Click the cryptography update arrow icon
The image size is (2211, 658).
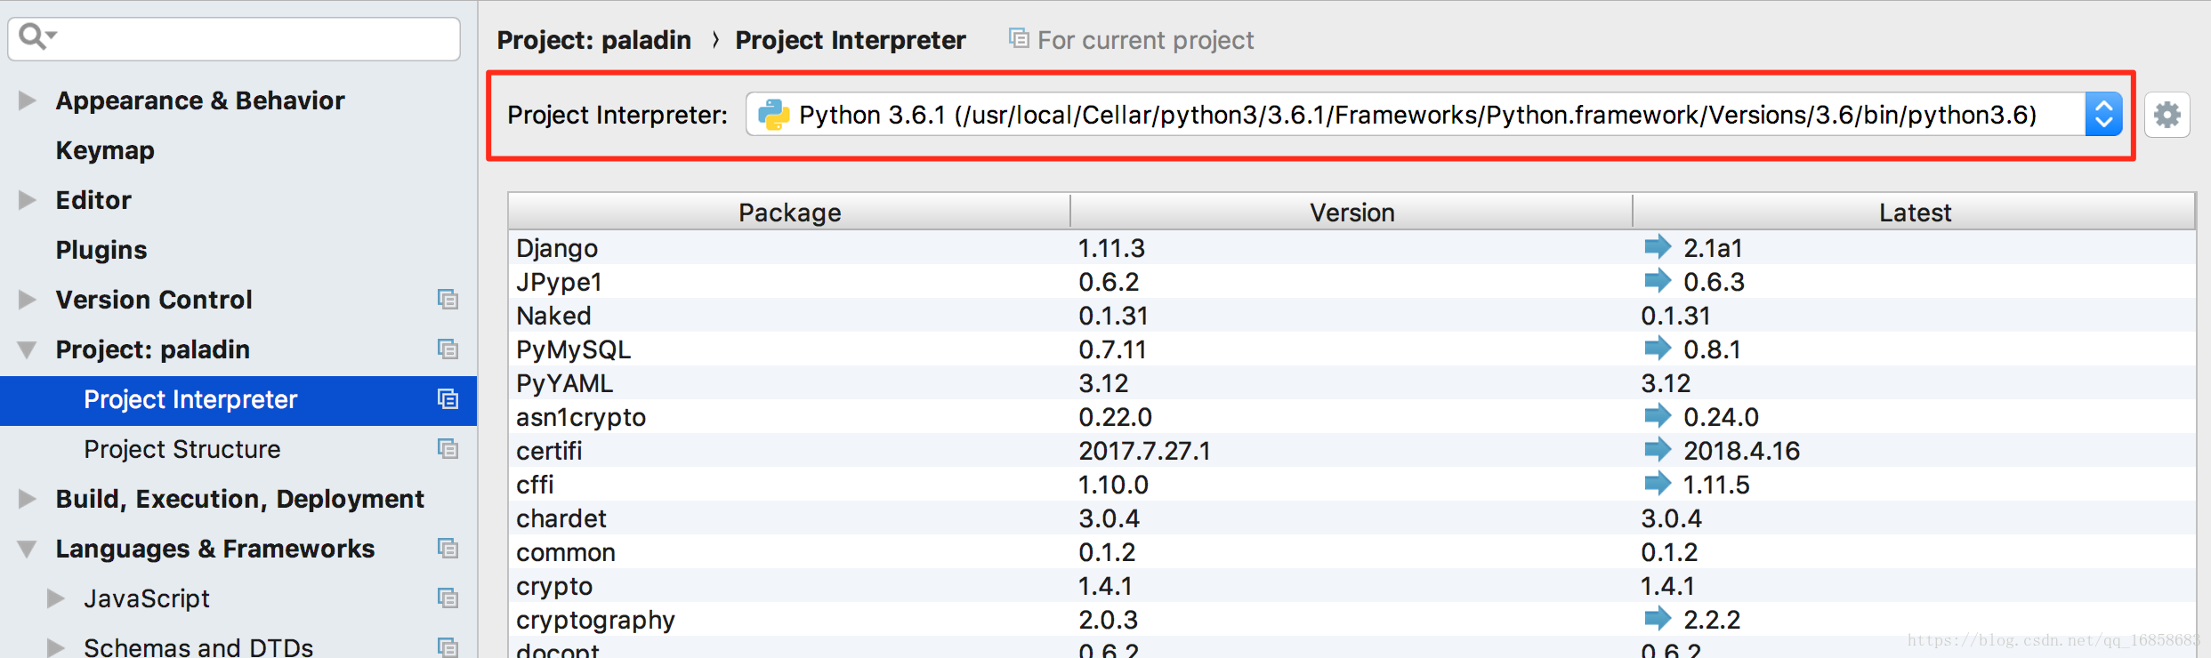[x=1658, y=618]
